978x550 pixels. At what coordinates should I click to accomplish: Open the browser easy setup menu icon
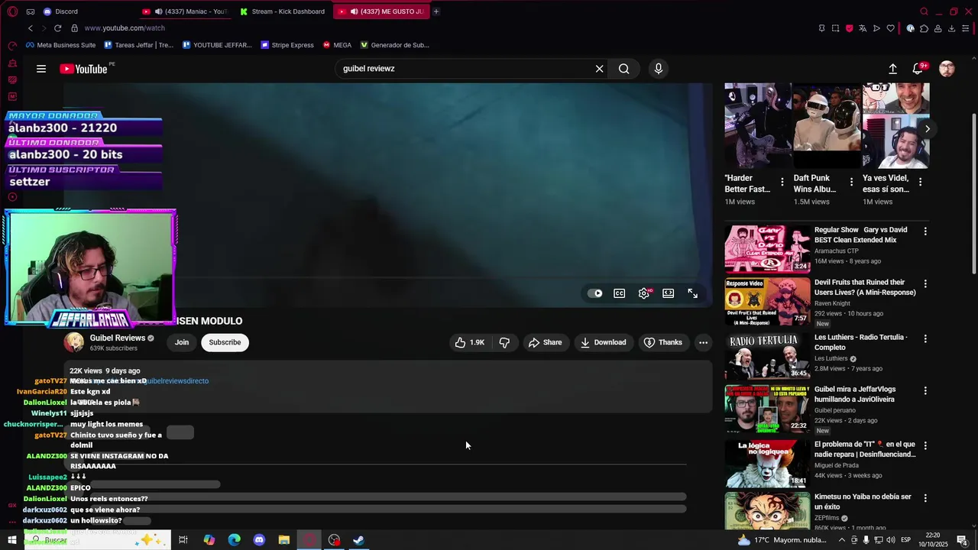click(967, 28)
